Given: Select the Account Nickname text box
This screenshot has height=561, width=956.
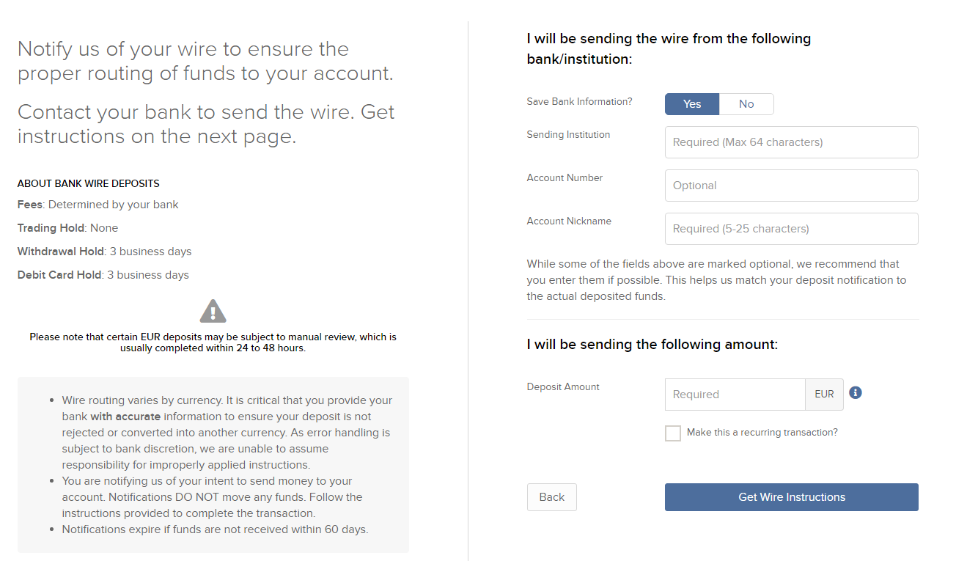Looking at the screenshot, I should (x=791, y=229).
